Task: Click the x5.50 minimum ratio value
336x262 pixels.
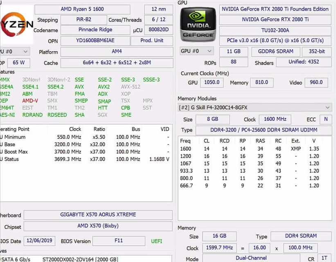Action: (x=99, y=137)
